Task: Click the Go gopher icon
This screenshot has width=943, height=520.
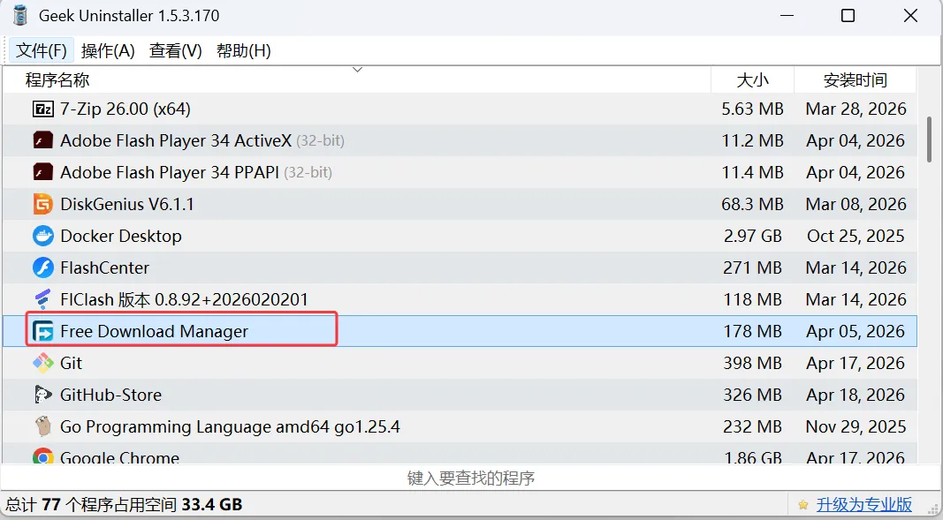Action: click(x=42, y=426)
